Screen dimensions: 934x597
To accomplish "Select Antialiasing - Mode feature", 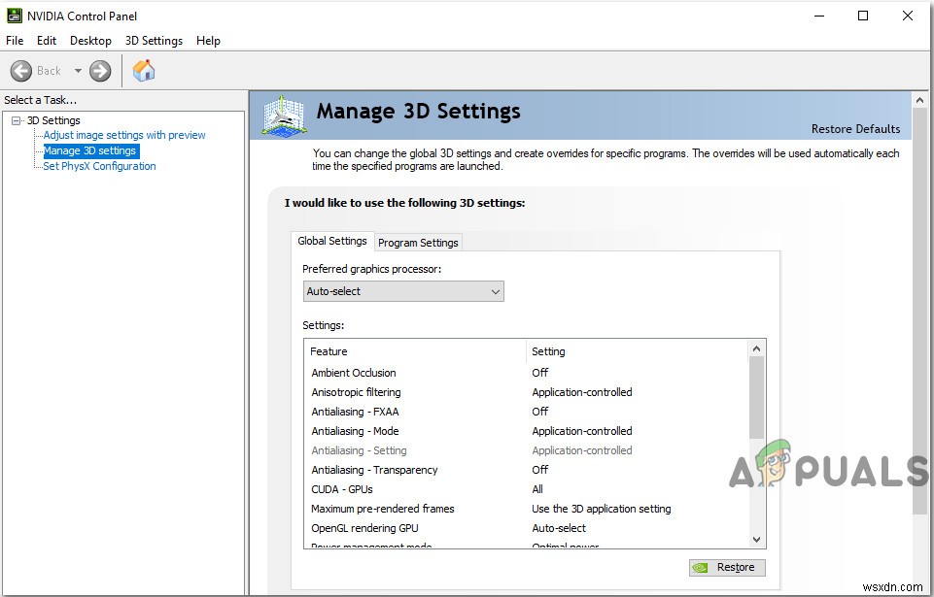I will [355, 431].
